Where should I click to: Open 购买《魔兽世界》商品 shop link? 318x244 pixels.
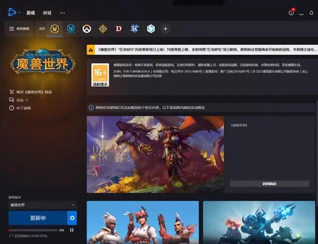click(34, 92)
